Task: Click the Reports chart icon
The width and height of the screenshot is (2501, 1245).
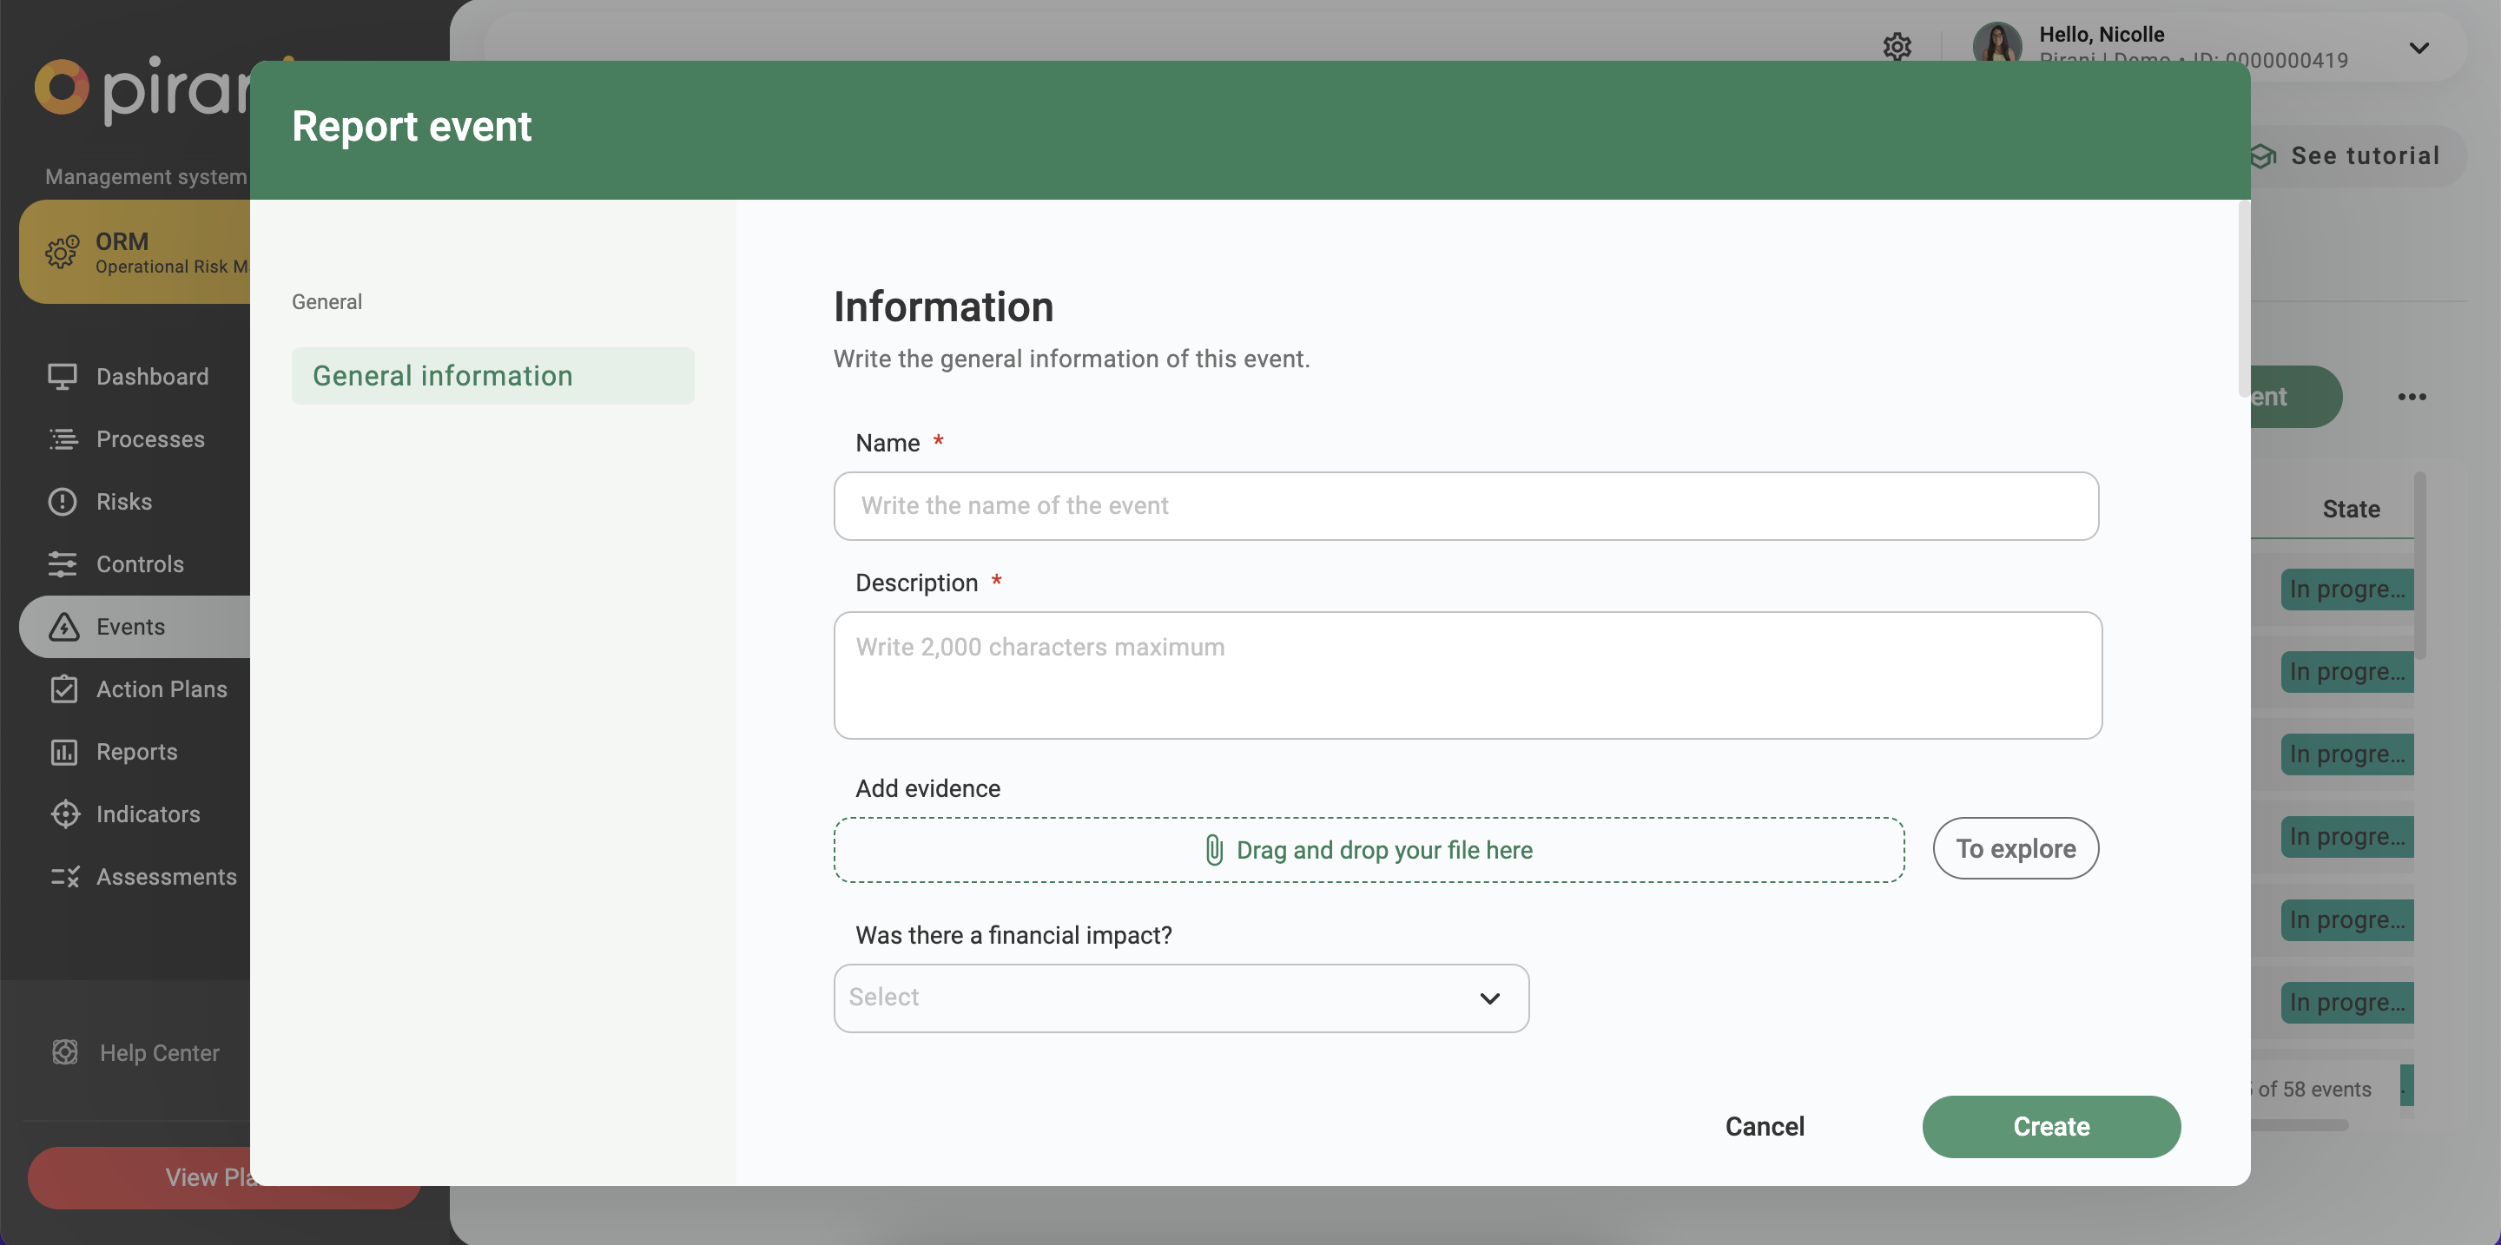Action: (63, 752)
